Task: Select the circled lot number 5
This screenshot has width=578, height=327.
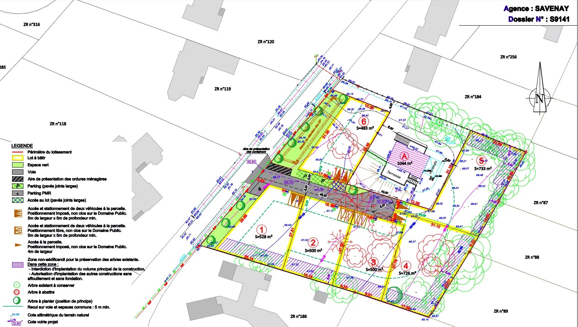Action: pos(481,161)
